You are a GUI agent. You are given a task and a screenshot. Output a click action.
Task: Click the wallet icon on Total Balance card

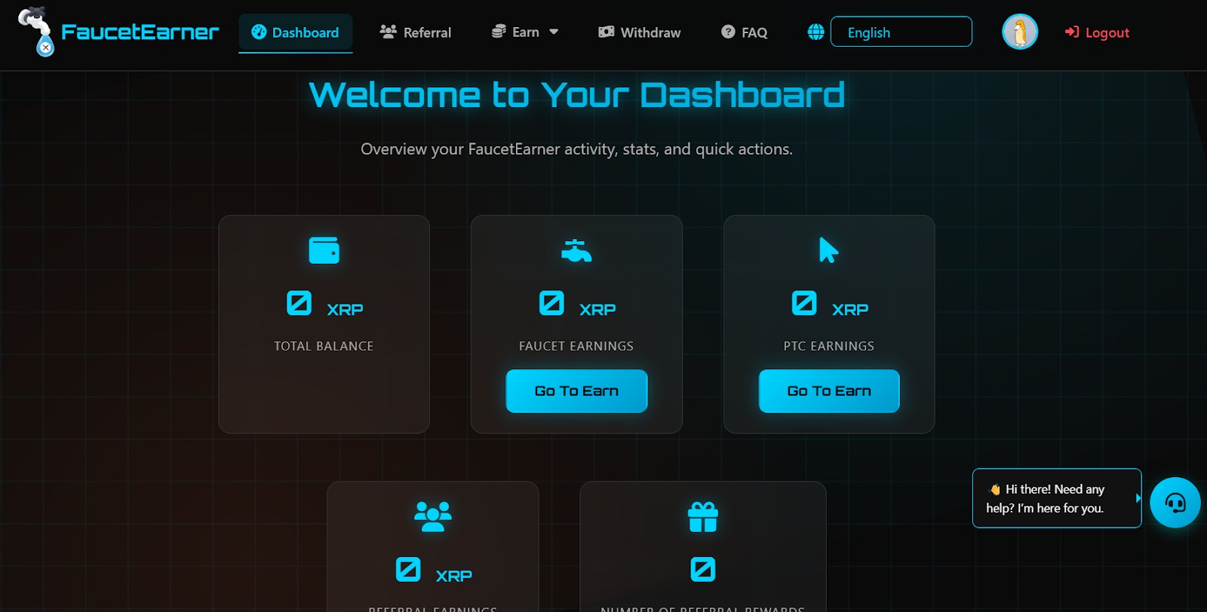click(324, 250)
